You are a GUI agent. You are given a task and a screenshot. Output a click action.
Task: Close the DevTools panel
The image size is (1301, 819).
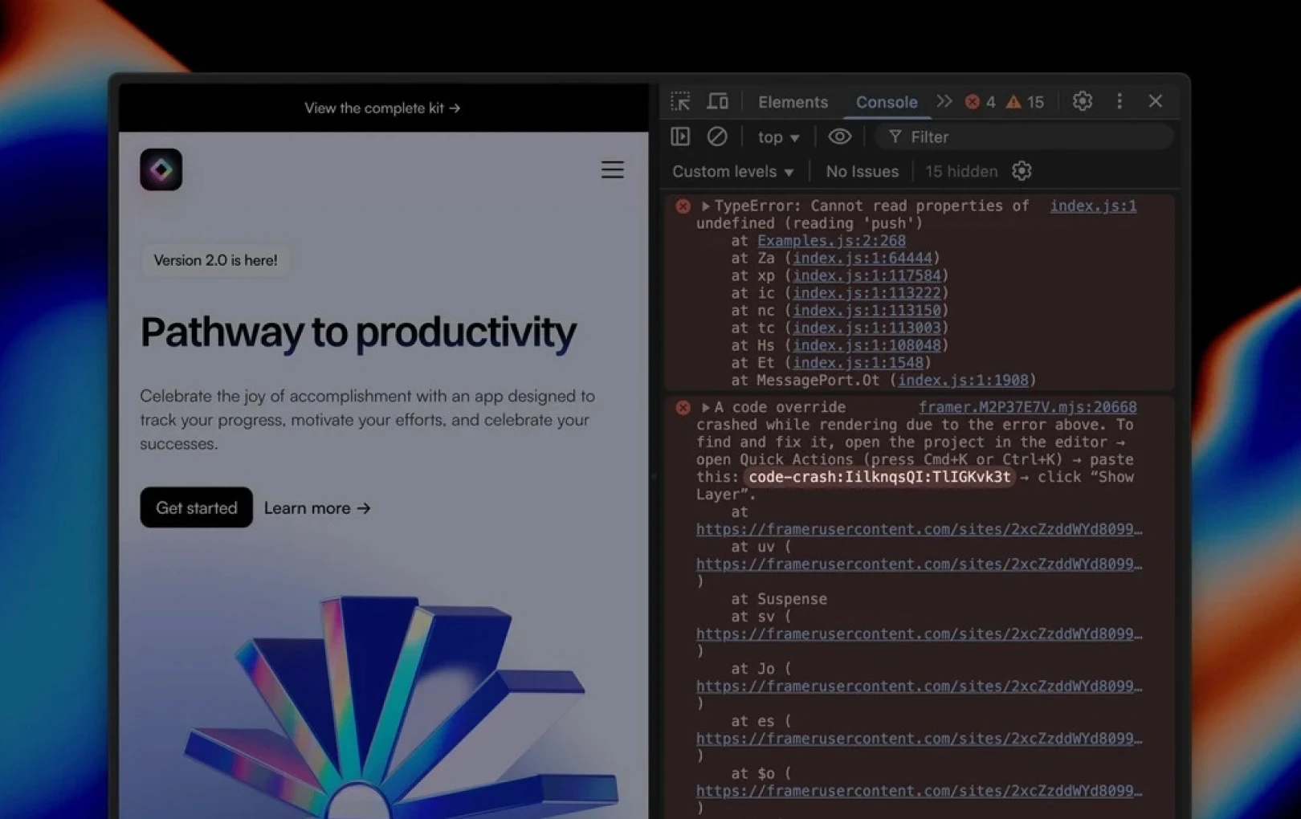point(1156,101)
